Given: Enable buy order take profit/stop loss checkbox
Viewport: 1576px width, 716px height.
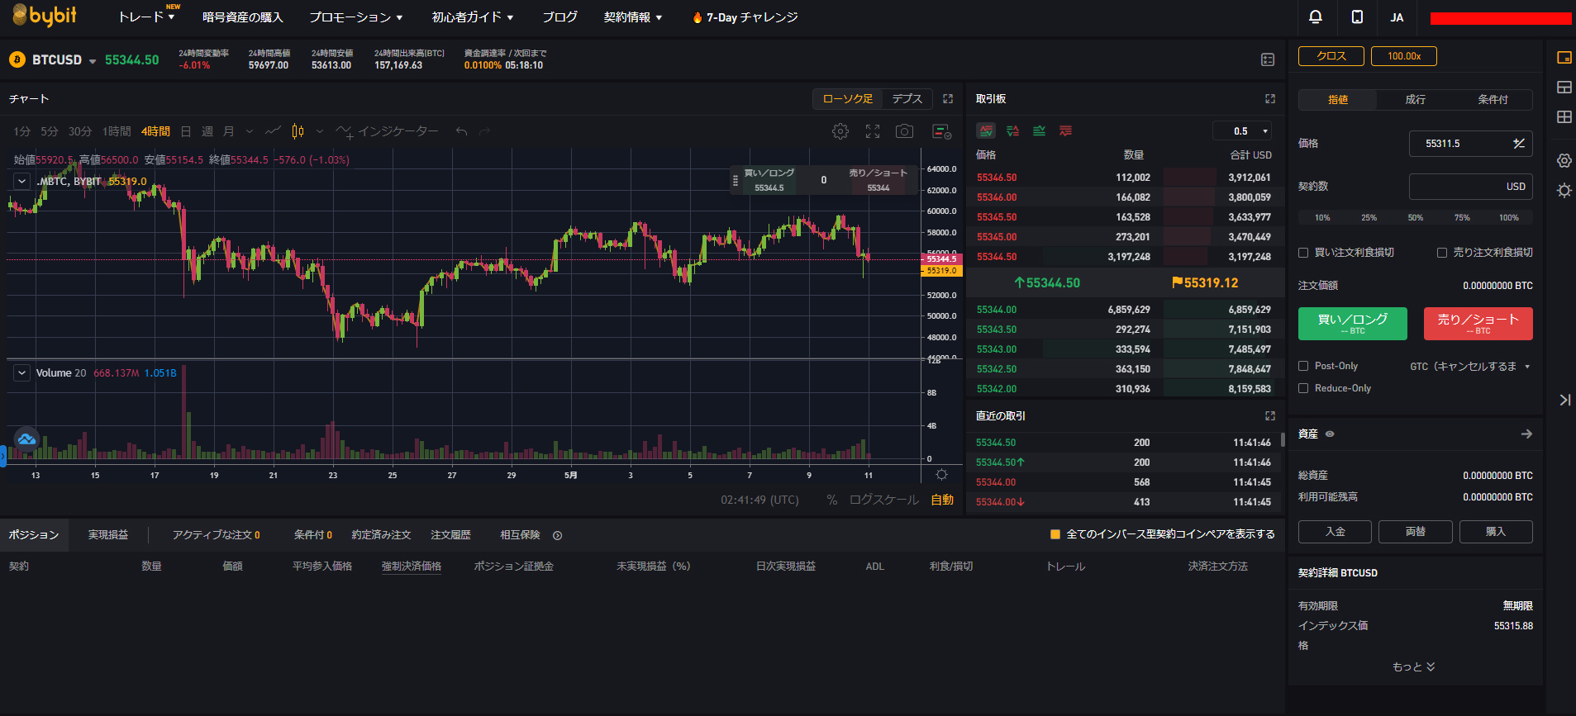Looking at the screenshot, I should (1303, 253).
